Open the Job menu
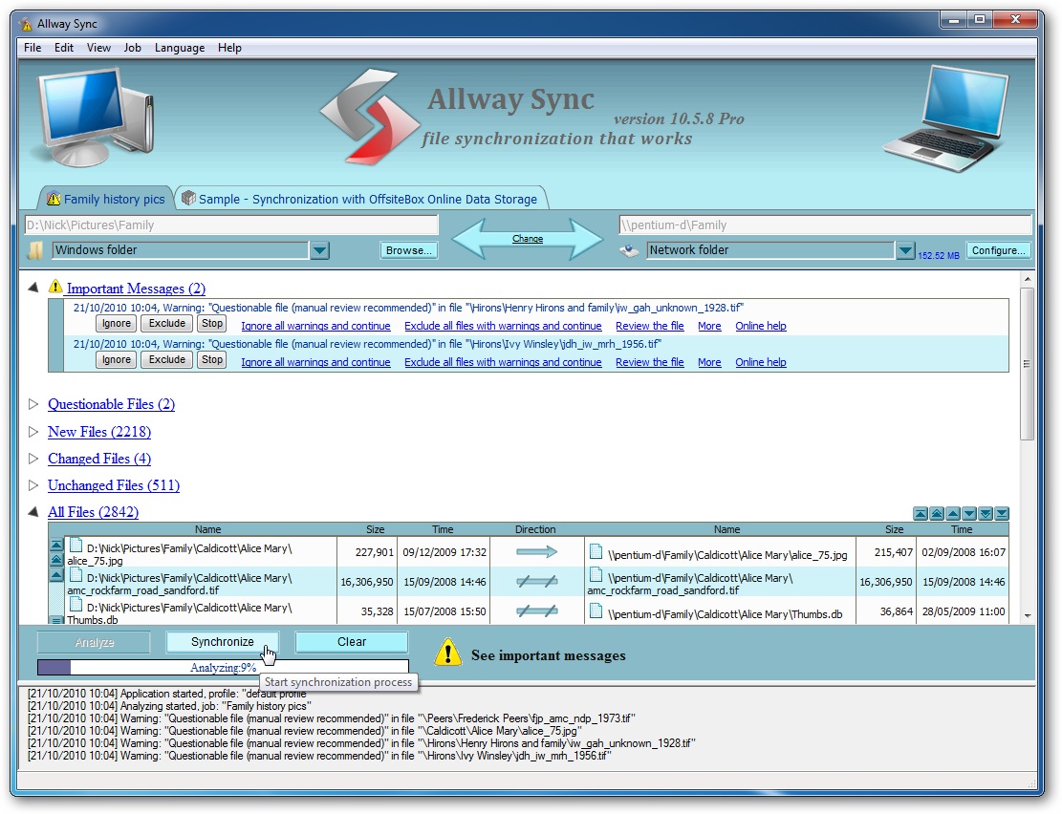Image resolution: width=1062 pixels, height=814 pixels. coord(132,48)
